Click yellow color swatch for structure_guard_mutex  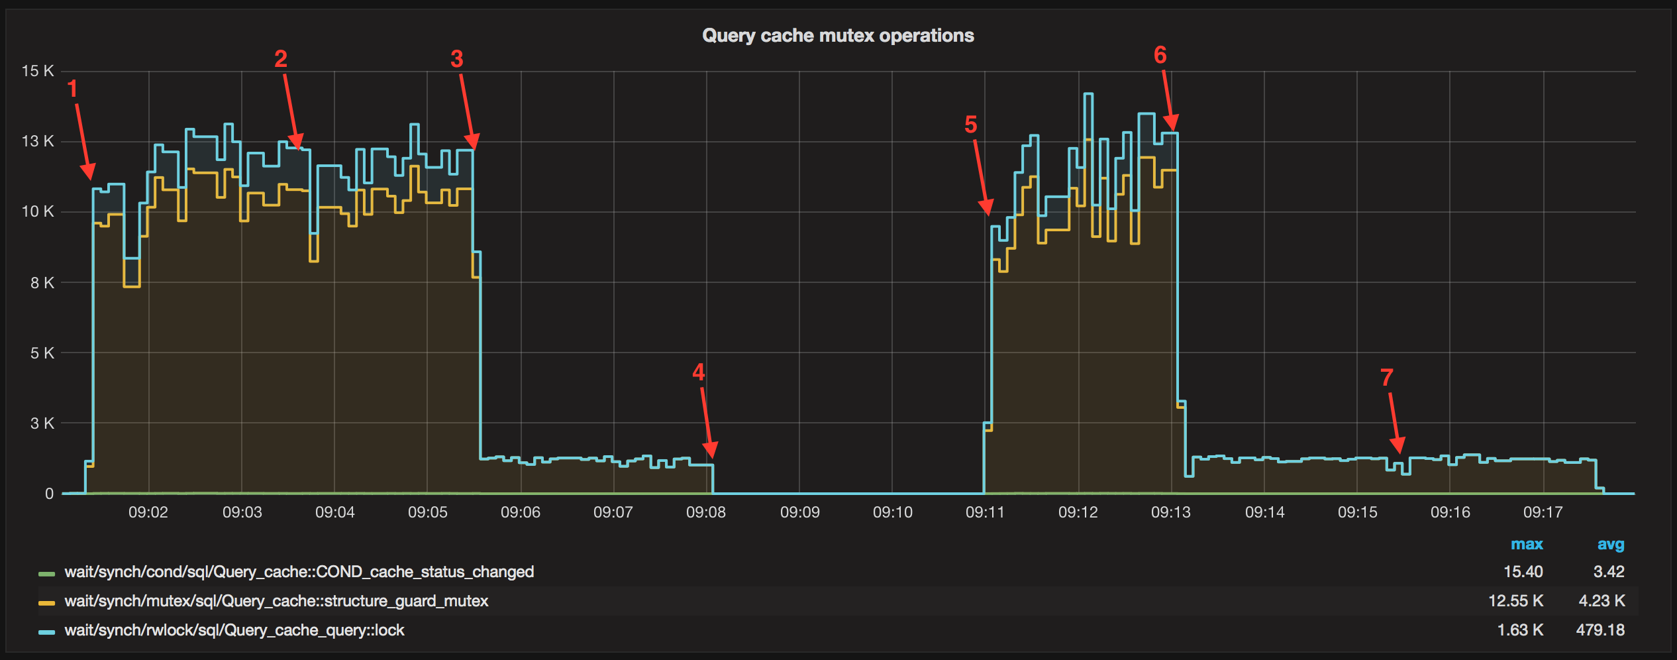click(46, 602)
